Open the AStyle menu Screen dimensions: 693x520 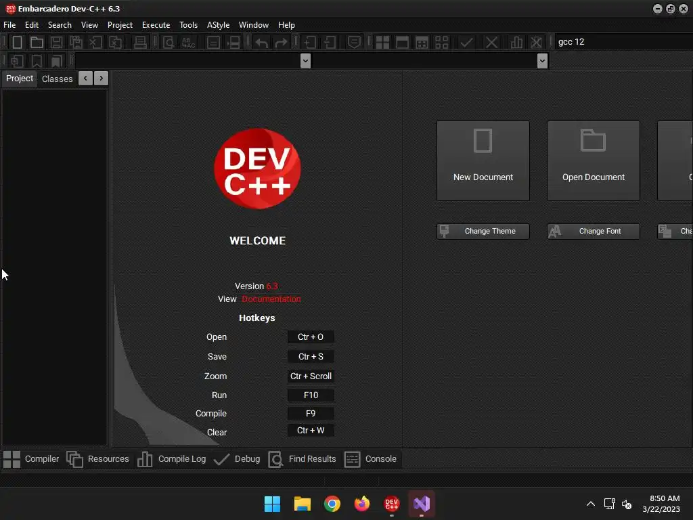(219, 25)
